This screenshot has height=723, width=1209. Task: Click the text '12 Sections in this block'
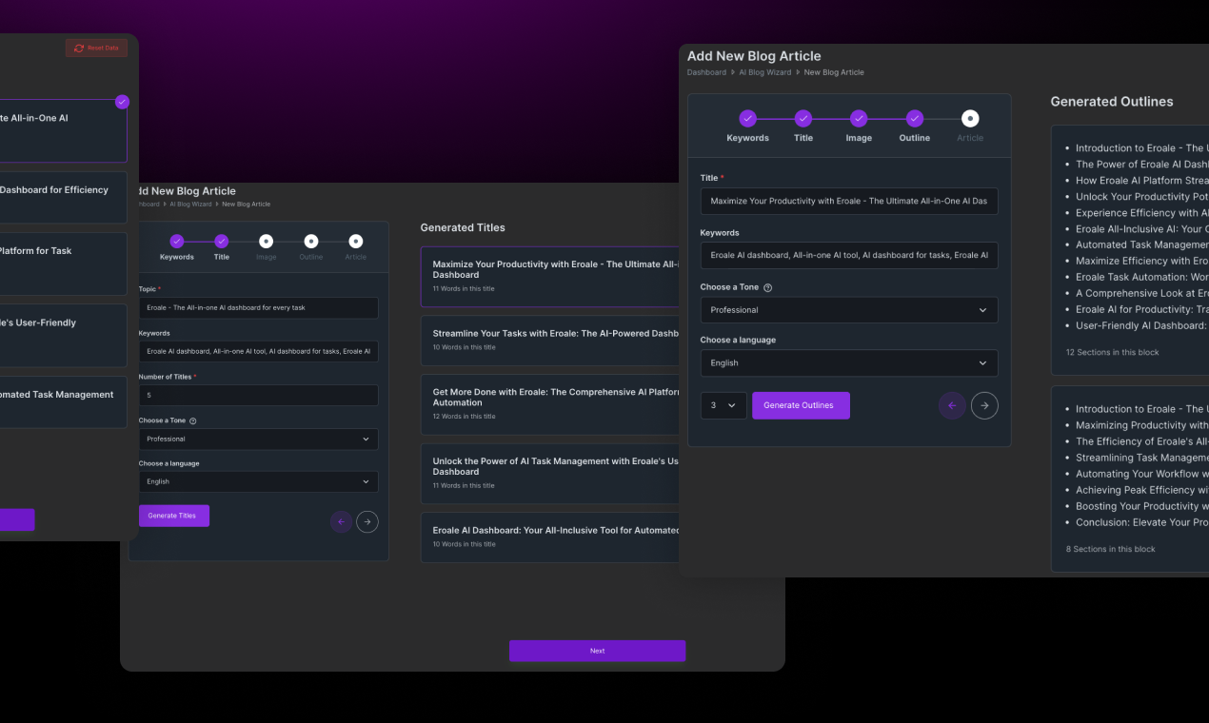click(x=1112, y=353)
